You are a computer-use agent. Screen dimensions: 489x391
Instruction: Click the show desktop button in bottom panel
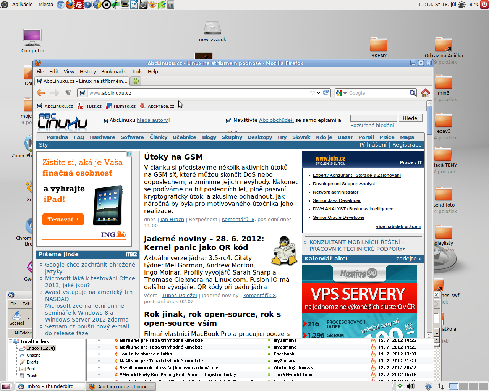point(5,386)
